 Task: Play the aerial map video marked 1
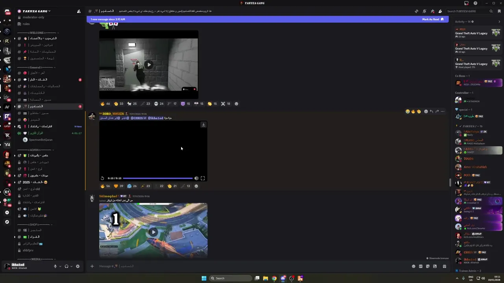tap(153, 232)
